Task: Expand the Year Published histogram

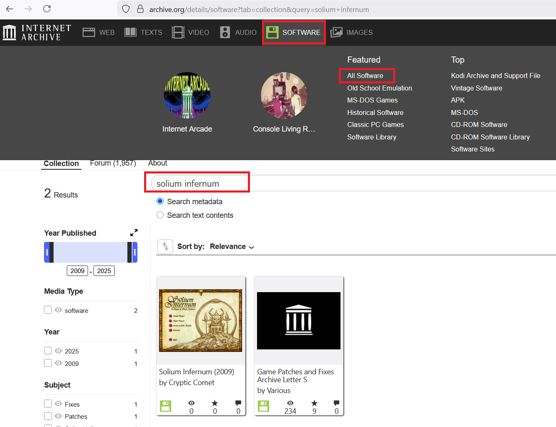Action: click(x=134, y=233)
